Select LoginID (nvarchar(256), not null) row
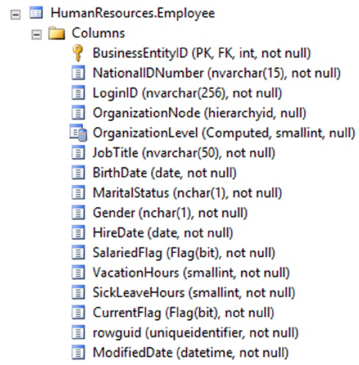The image size is (359, 365). (x=187, y=93)
